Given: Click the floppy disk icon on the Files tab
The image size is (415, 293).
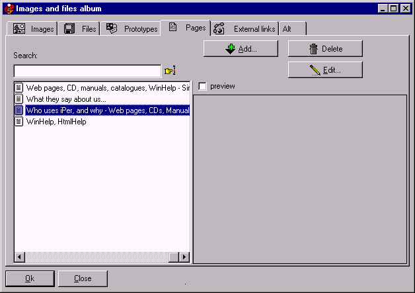Looking at the screenshot, I should click(69, 28).
